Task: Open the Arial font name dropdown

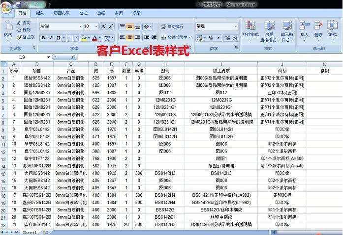Action: [x=81, y=26]
